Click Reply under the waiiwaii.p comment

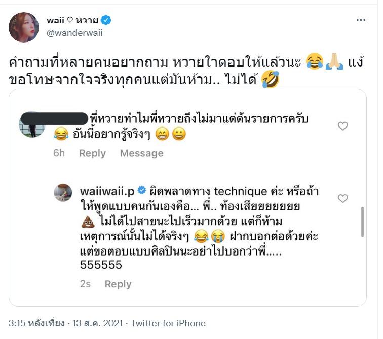tap(118, 284)
